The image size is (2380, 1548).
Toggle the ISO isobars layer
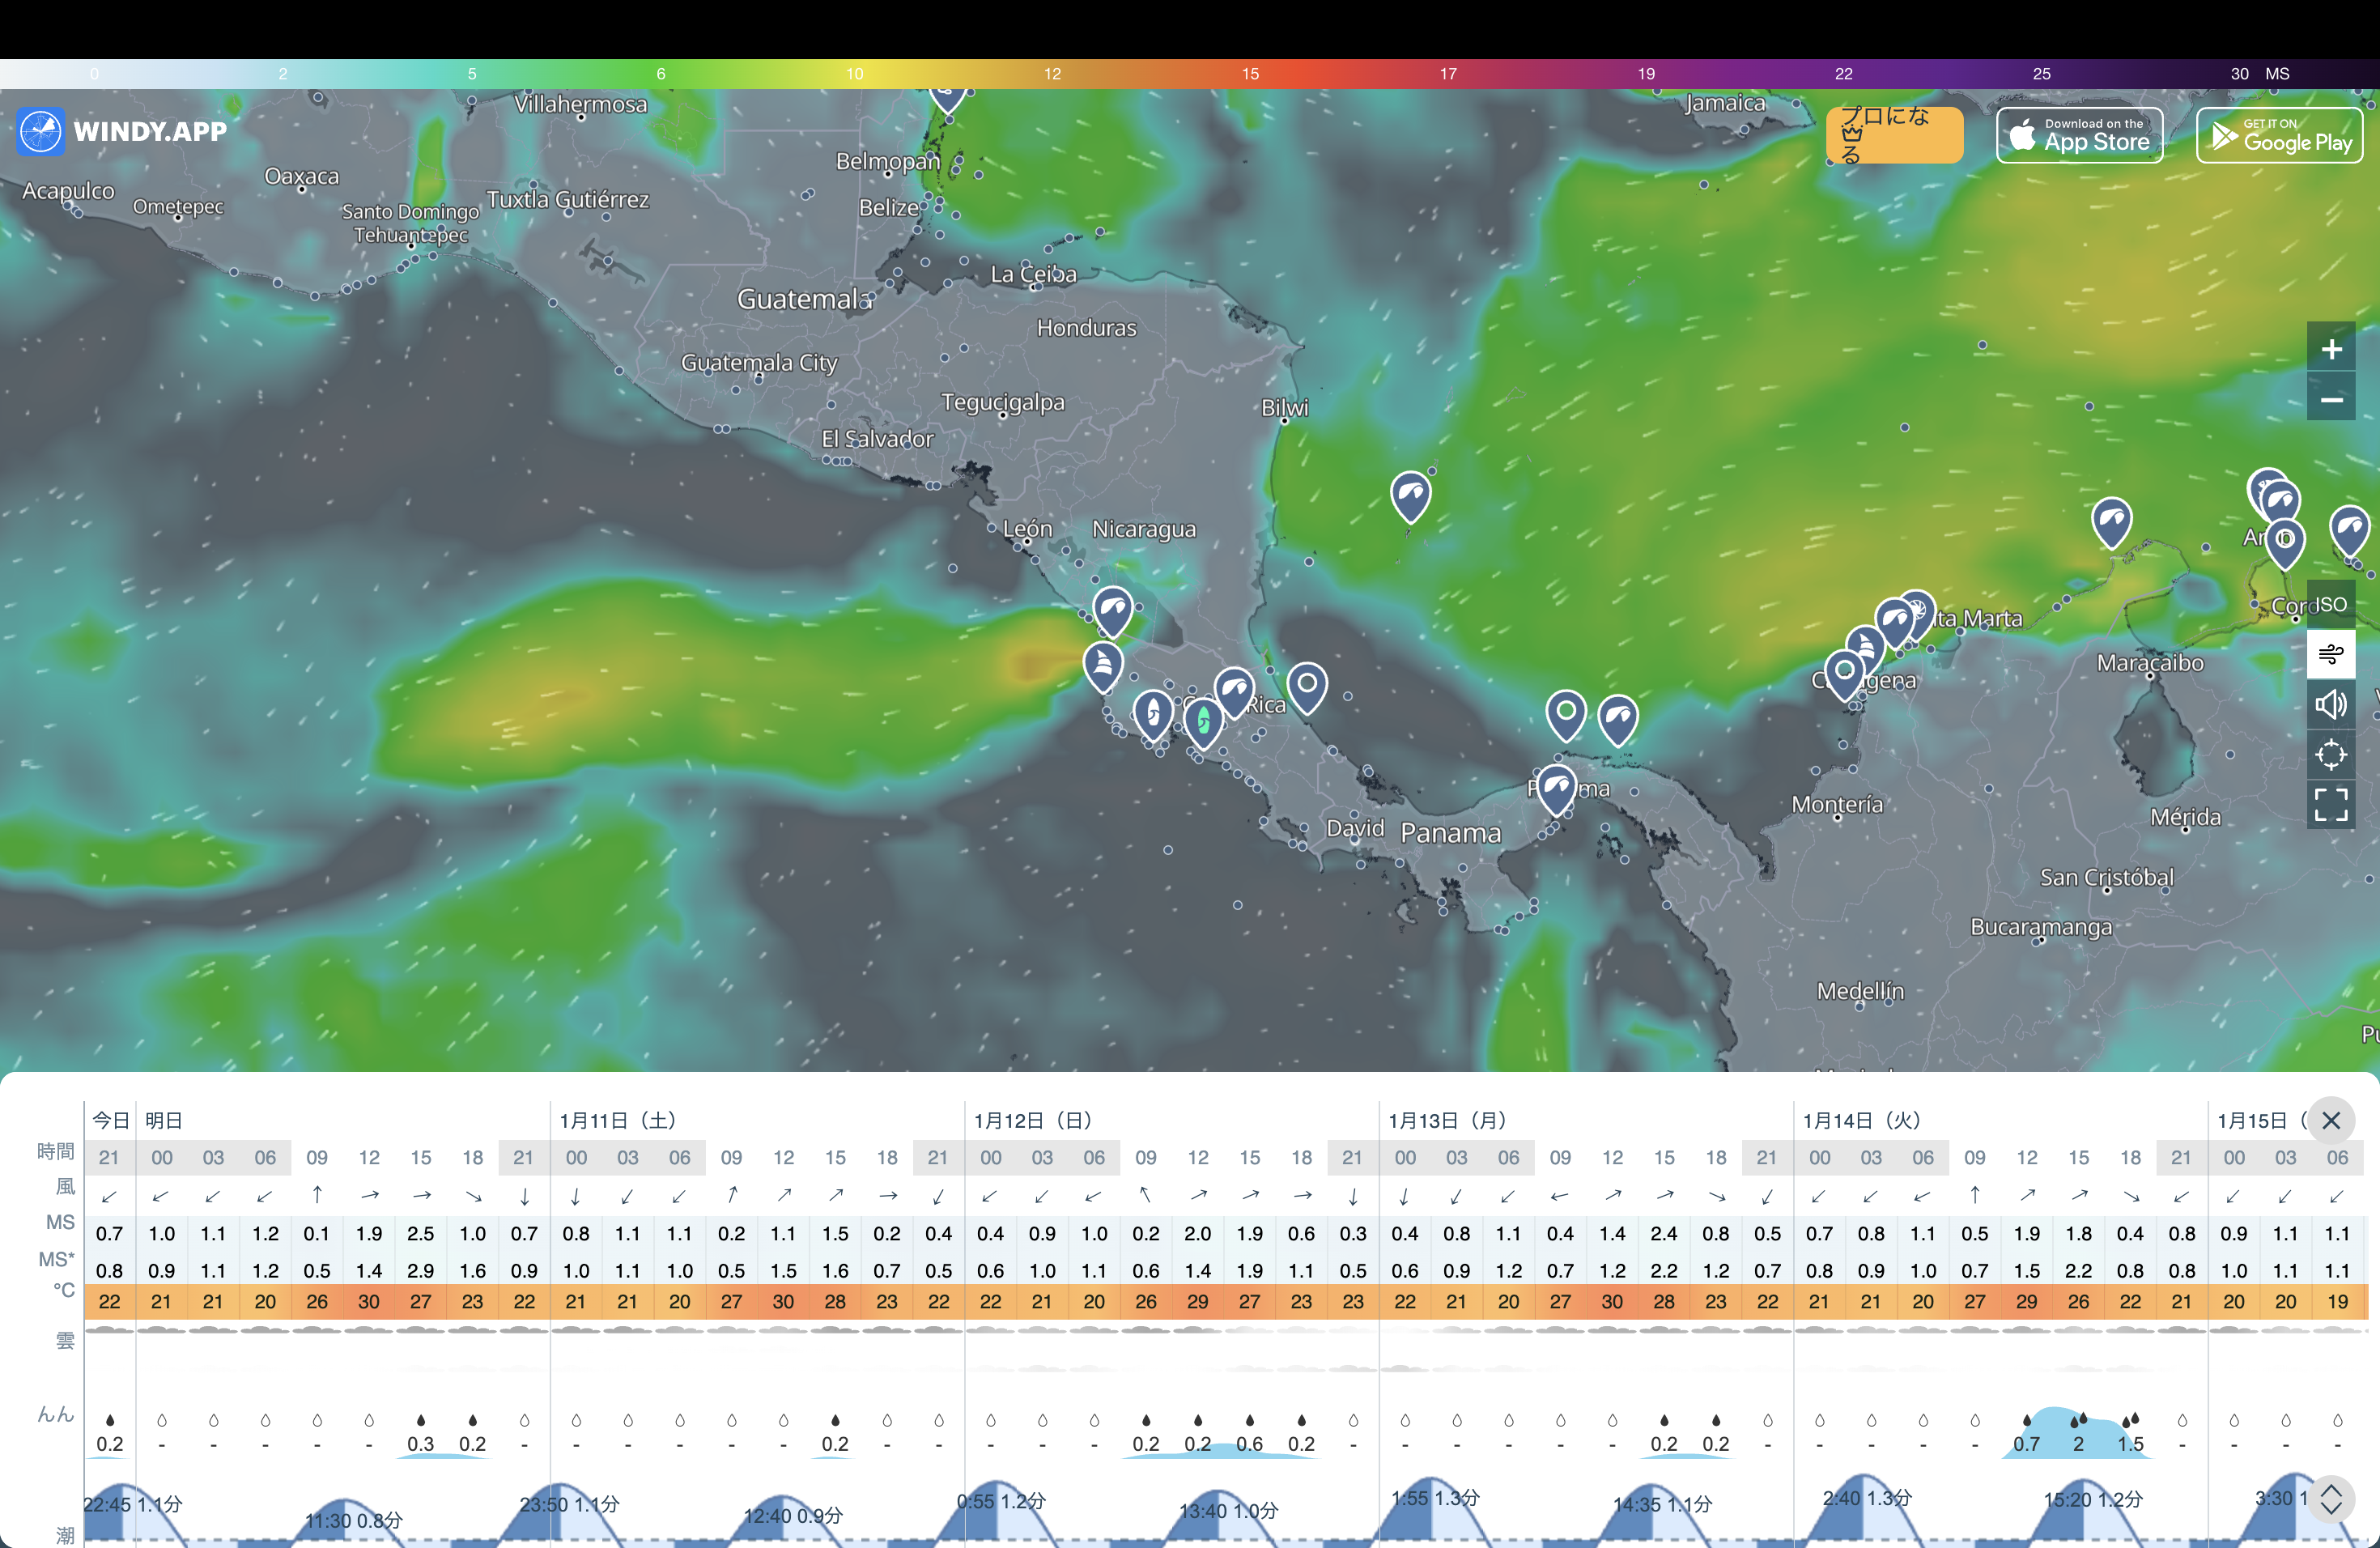(x=2331, y=604)
